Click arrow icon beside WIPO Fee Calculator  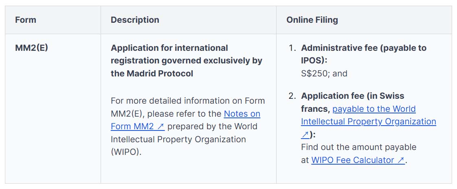coord(401,160)
